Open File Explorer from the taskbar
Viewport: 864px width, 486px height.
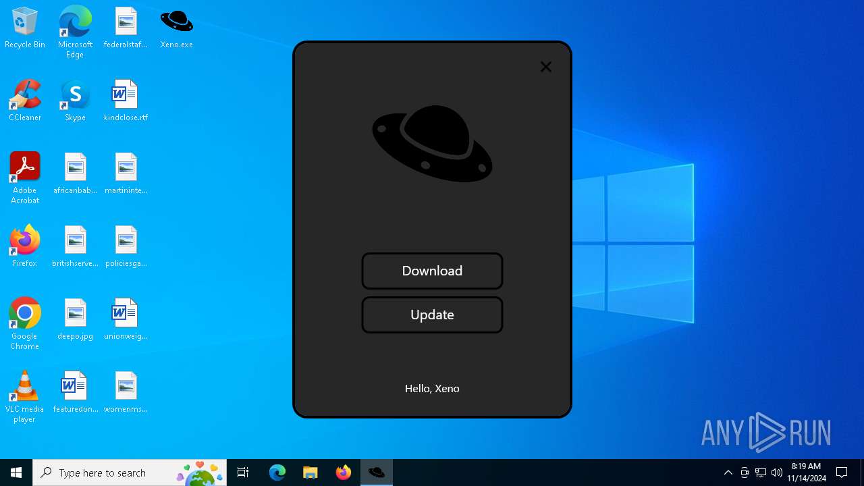pyautogui.click(x=310, y=473)
